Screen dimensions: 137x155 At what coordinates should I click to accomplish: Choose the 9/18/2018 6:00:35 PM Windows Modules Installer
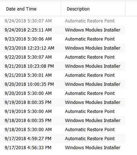63,121
